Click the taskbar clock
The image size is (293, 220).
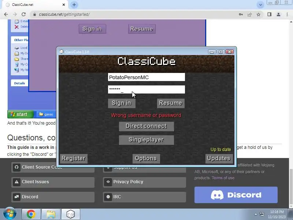coord(277,214)
